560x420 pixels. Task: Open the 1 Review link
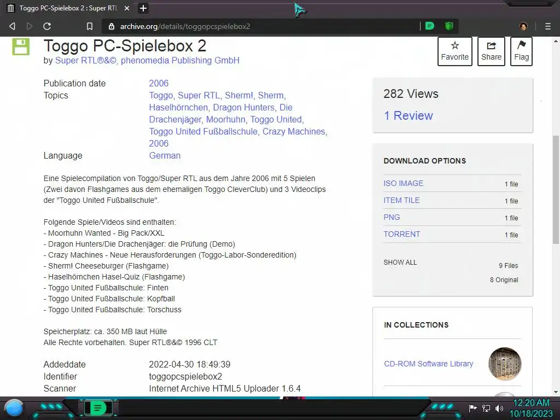click(408, 116)
